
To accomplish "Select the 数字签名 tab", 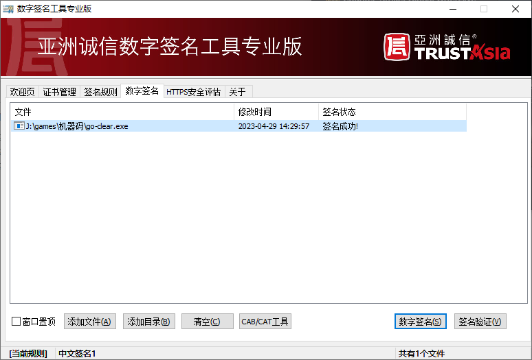I will (142, 91).
